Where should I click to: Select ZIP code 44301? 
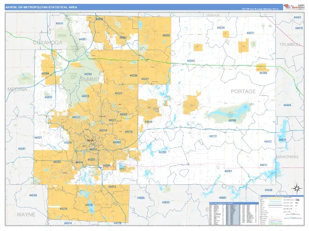pyautogui.click(x=91, y=160)
